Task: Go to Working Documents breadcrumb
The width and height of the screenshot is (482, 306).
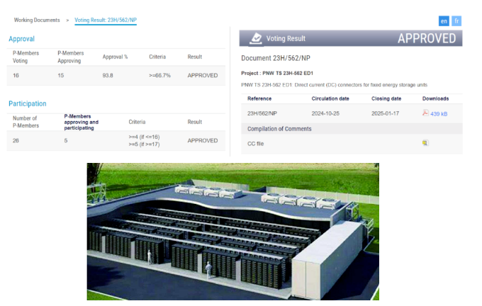Action: (x=37, y=21)
